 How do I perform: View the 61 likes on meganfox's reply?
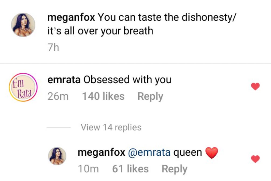tap(130, 169)
